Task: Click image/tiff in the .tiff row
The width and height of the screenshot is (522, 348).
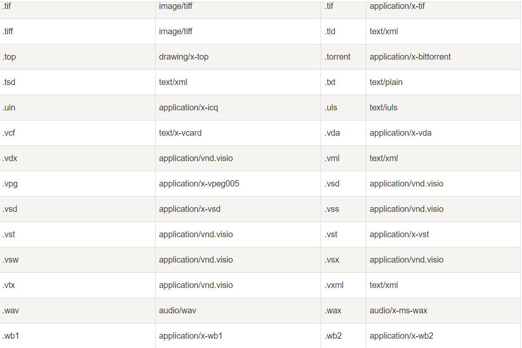Action: [x=238, y=31]
